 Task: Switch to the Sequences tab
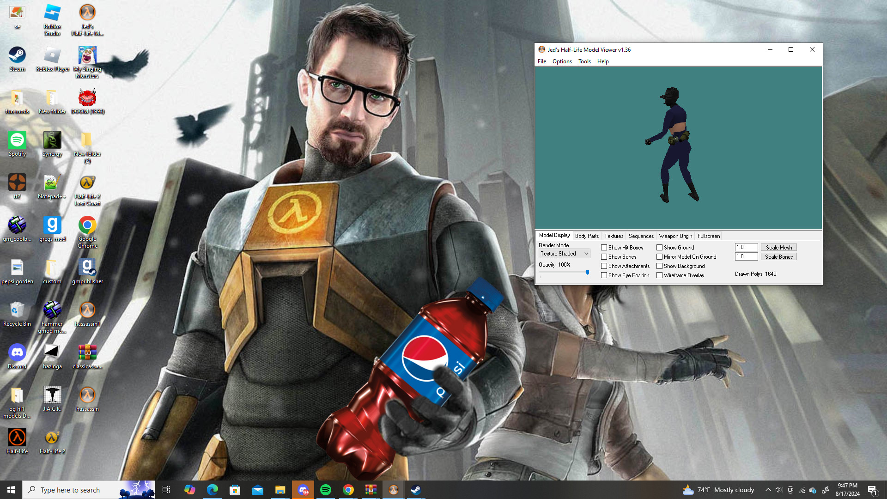[641, 236]
